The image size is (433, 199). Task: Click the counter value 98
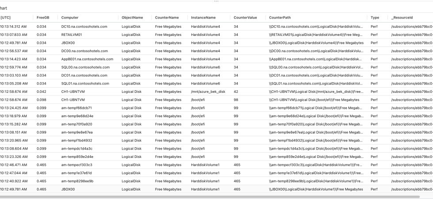pos(236,100)
